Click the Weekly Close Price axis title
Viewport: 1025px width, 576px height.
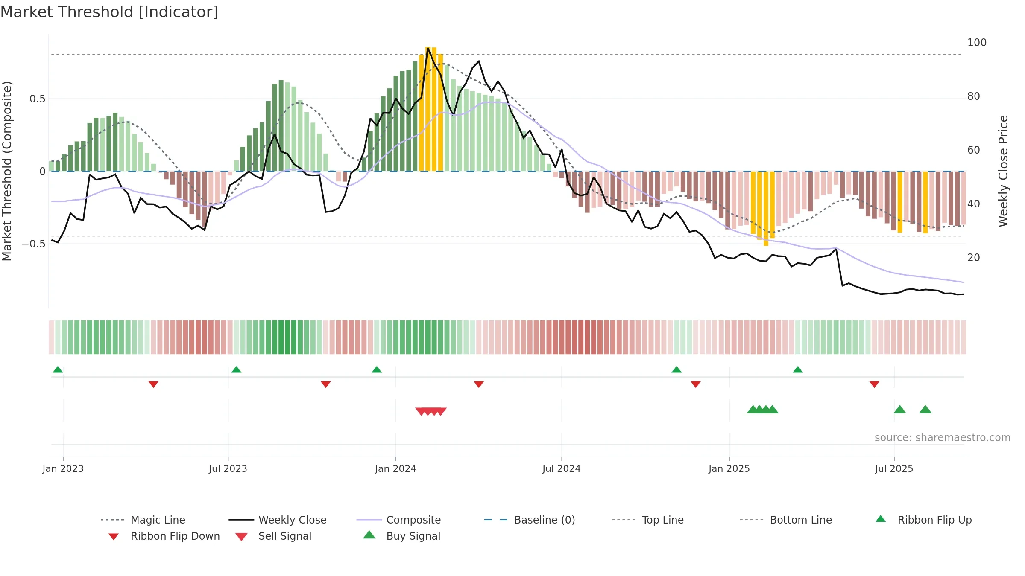coord(1003,171)
